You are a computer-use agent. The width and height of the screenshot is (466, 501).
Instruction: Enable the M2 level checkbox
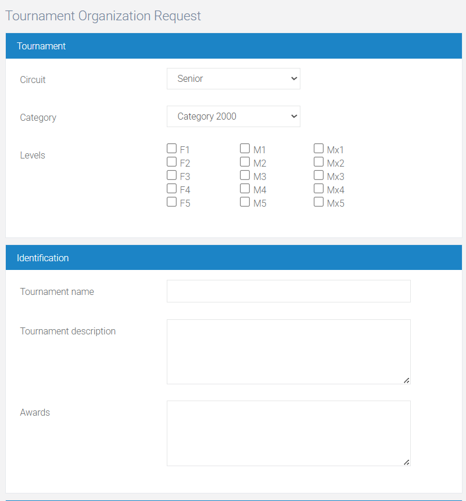click(245, 162)
